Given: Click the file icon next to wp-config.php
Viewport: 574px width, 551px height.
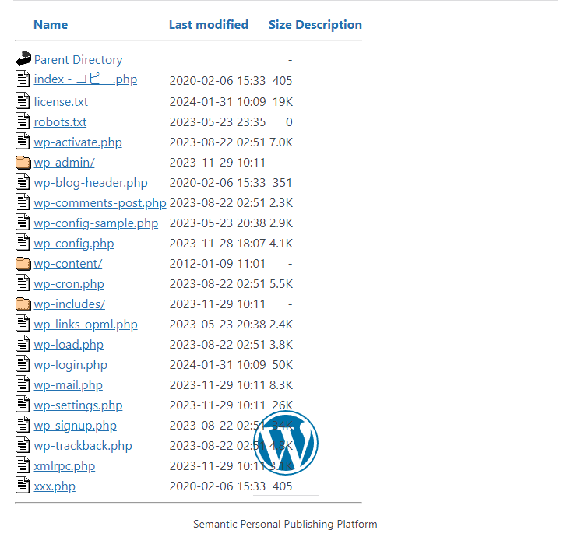Looking at the screenshot, I should tap(23, 242).
